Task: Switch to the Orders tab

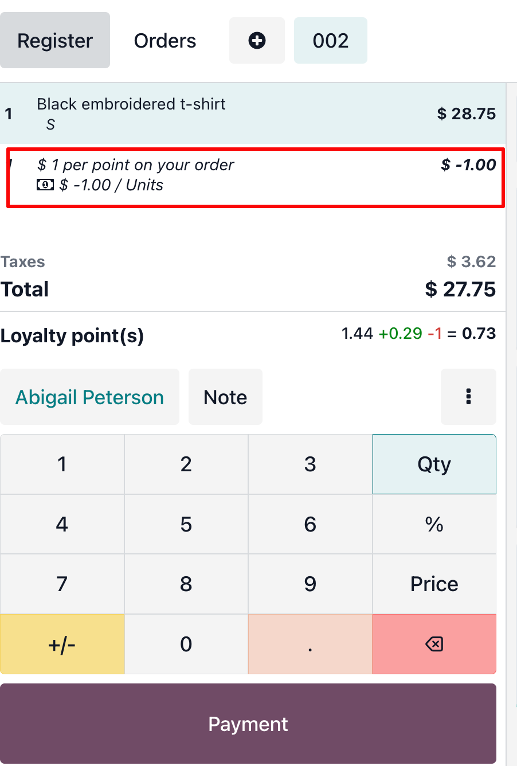Action: point(165,41)
